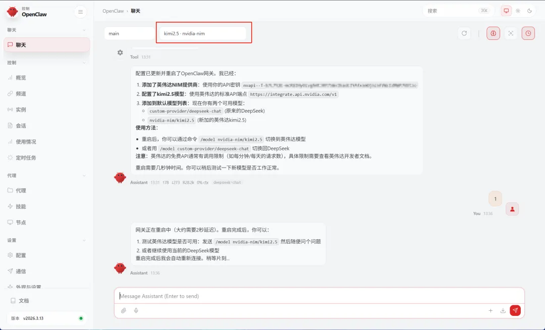This screenshot has width=545, height=330.
Task: Open the main session dropdown
Action: click(x=129, y=33)
